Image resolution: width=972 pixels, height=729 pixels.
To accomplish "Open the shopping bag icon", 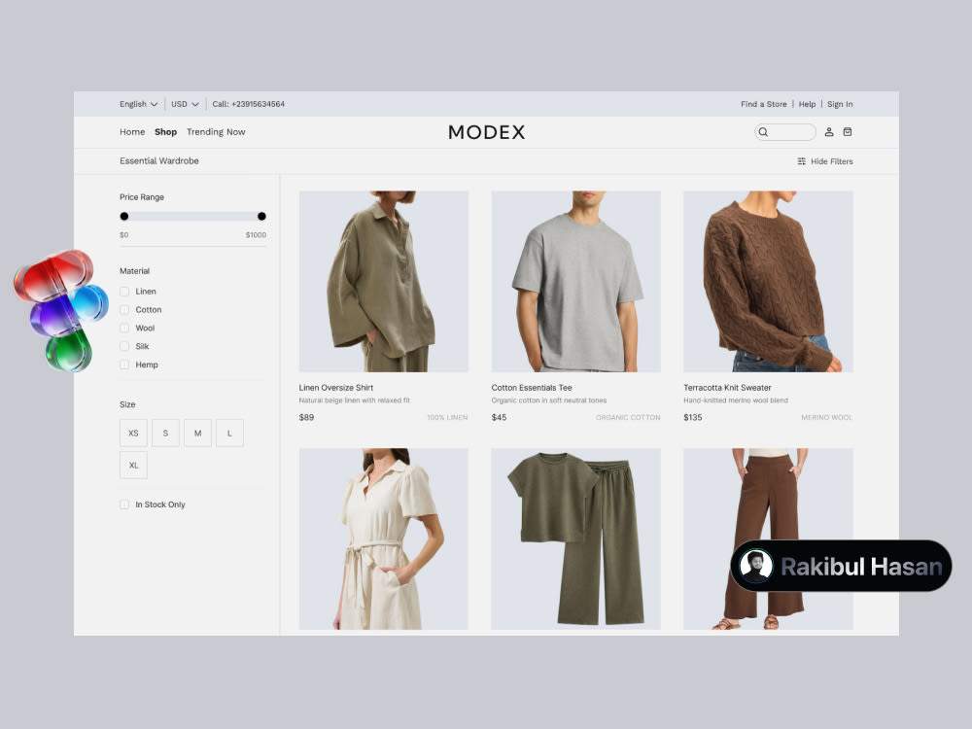I will (848, 132).
